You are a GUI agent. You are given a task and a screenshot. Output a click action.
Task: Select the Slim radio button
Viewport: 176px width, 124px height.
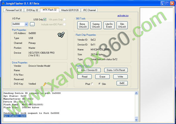[x=99, y=84]
